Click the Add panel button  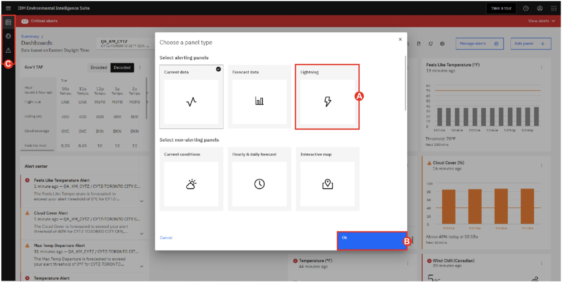click(x=530, y=44)
